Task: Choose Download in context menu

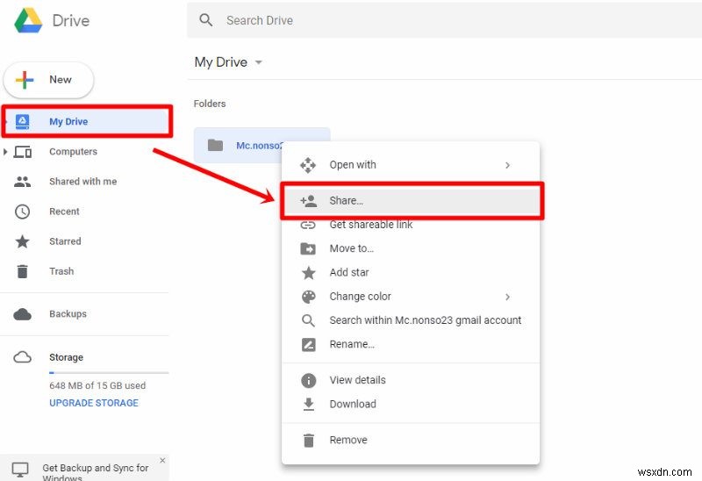Action: (x=411, y=404)
